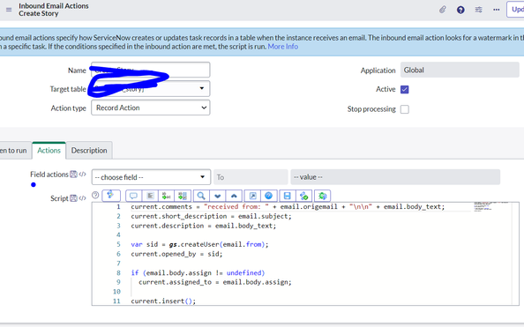Viewport: 524px width, 327px height.
Task: Toggle syntax highlighting editor icon
Action: (x=111, y=196)
